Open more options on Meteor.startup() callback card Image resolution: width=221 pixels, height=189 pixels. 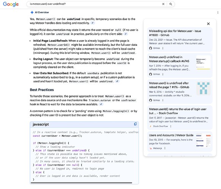(163, 74)
